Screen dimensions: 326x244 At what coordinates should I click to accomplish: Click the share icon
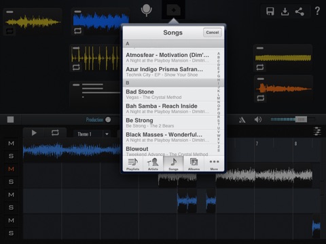300,12
